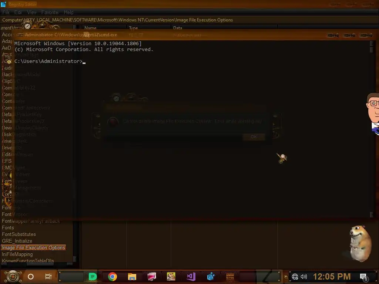Click the Cortana circle search icon

[31, 277]
